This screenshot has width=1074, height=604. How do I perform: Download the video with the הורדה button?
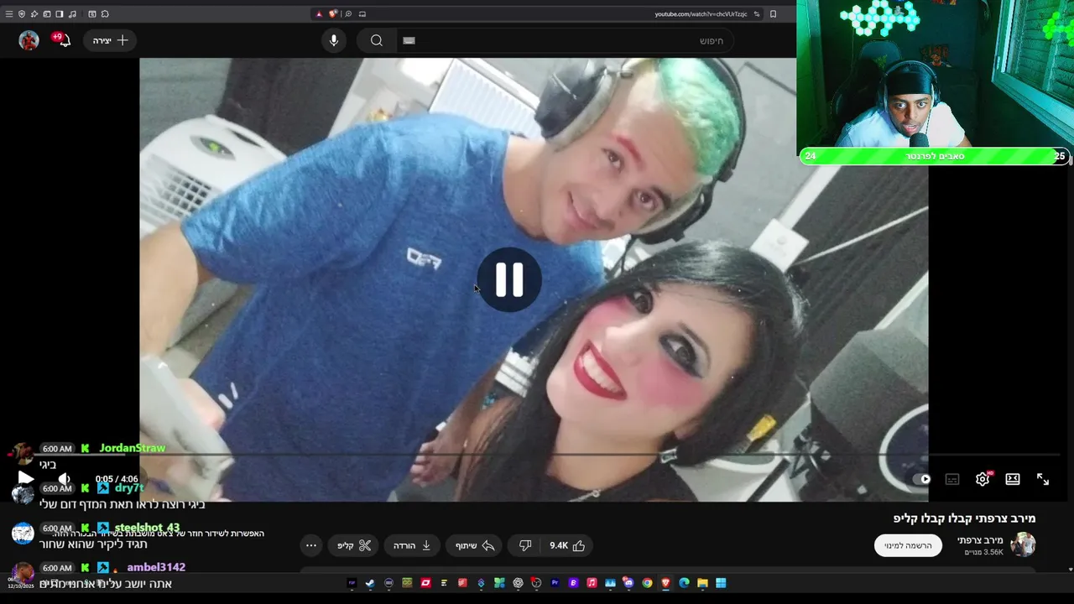pos(413,545)
